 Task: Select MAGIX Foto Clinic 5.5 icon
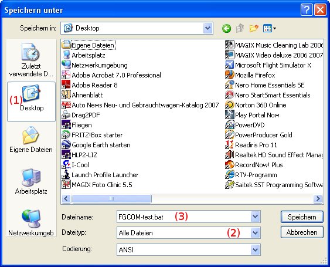pos(66,185)
